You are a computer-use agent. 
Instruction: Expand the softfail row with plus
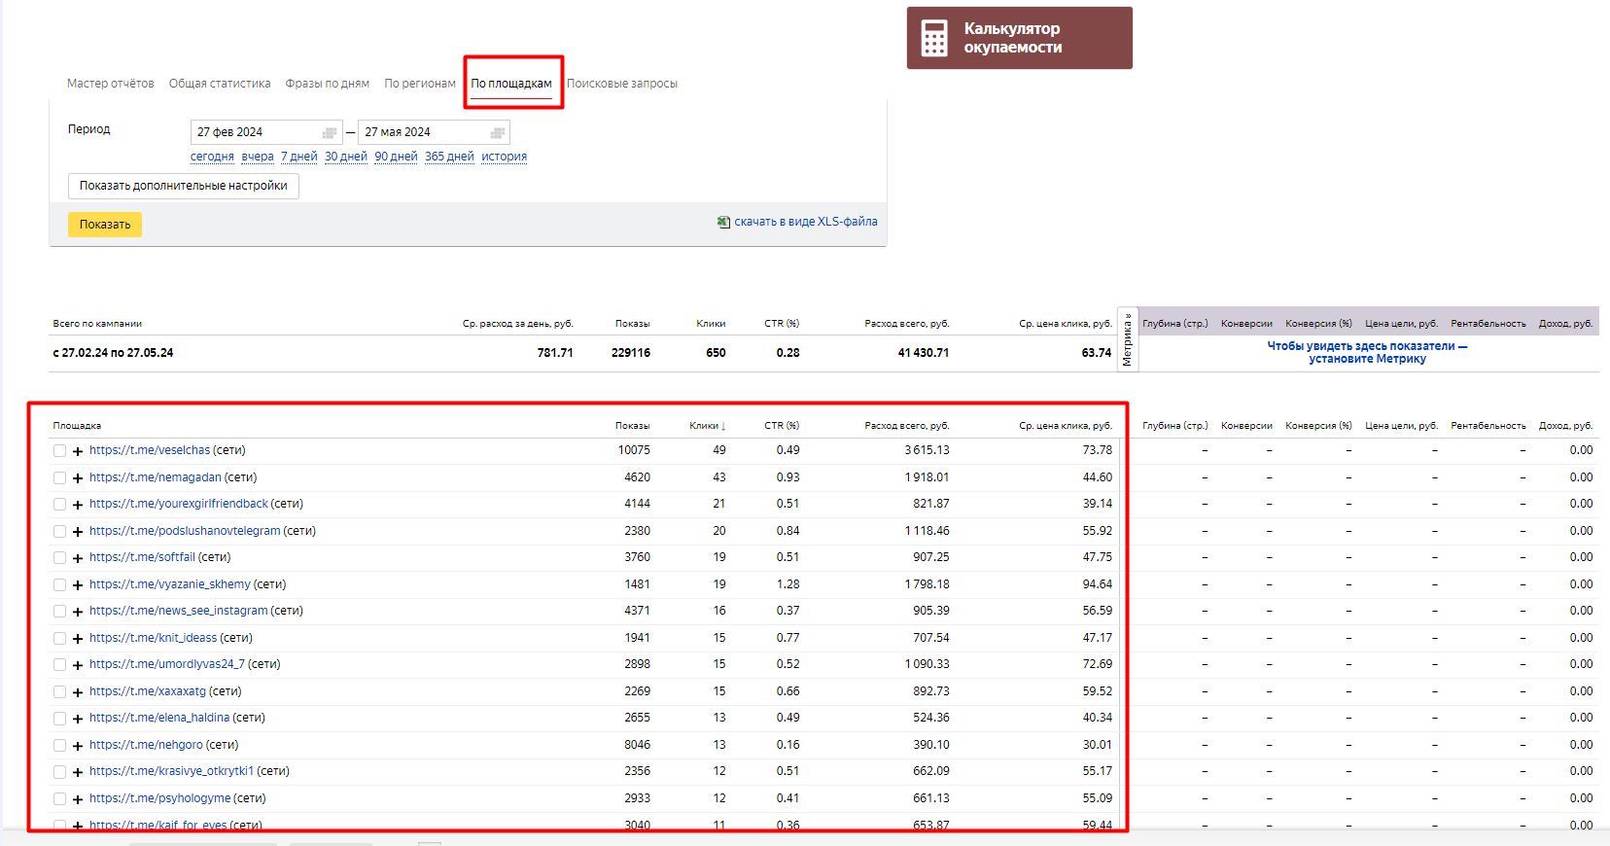(x=78, y=558)
